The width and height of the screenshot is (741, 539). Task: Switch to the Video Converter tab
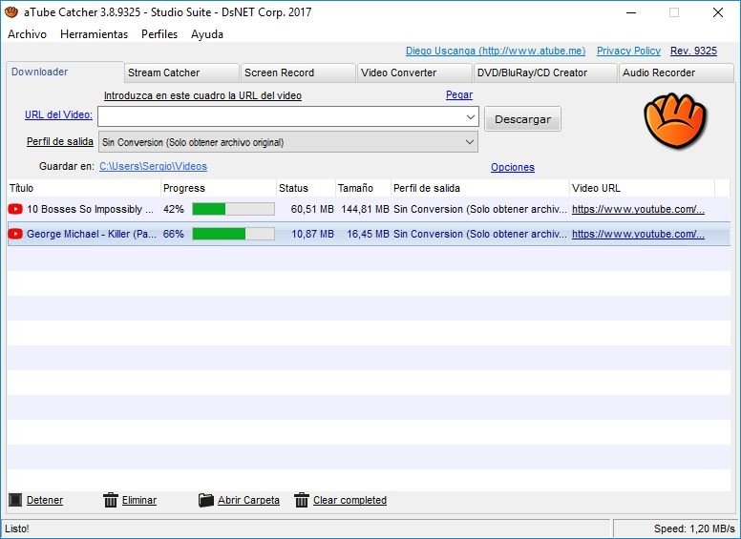pos(414,73)
